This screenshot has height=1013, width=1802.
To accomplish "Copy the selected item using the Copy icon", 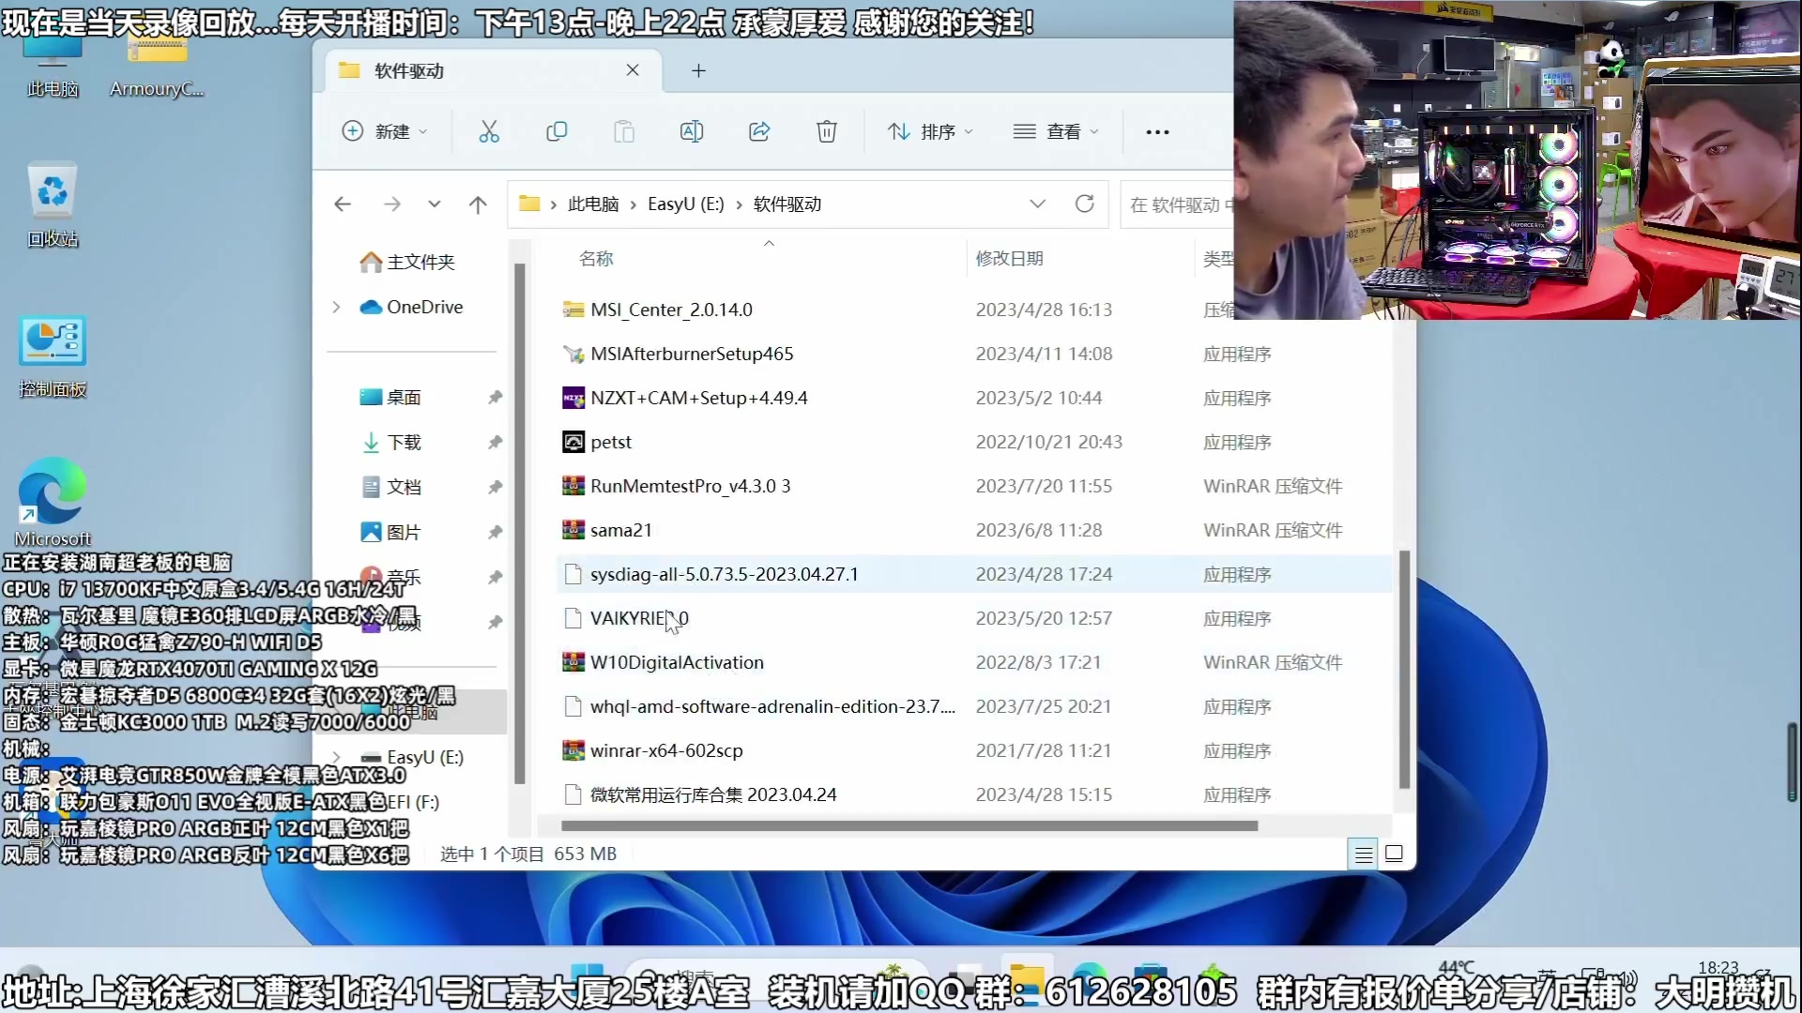I will pyautogui.click(x=557, y=131).
